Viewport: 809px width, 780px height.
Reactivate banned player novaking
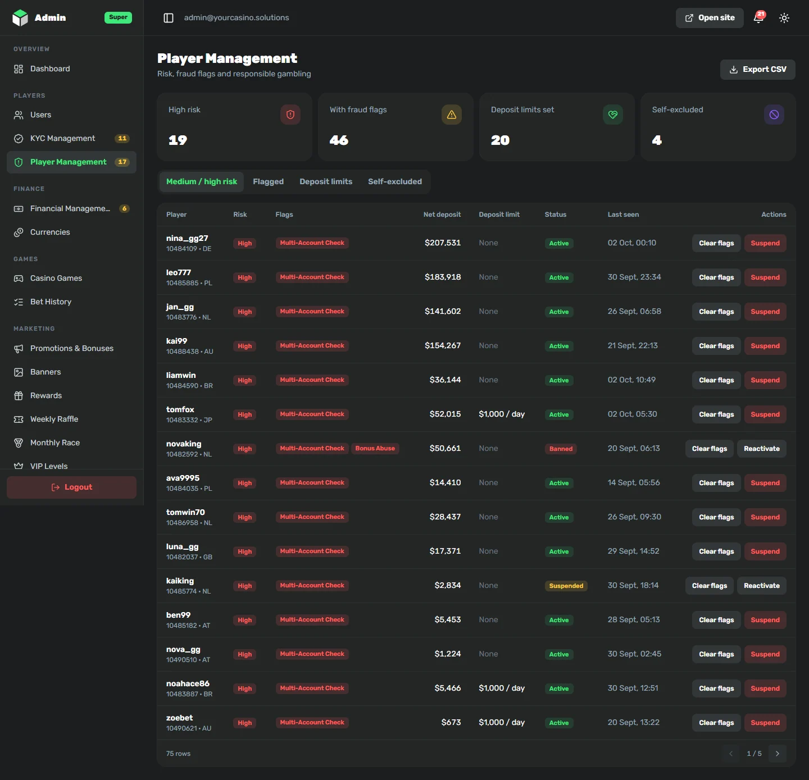pyautogui.click(x=762, y=449)
